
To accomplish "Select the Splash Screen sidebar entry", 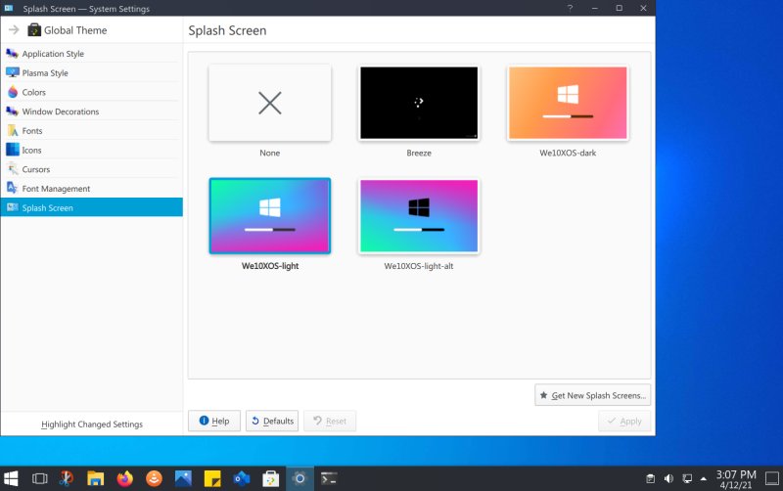I will (x=48, y=207).
